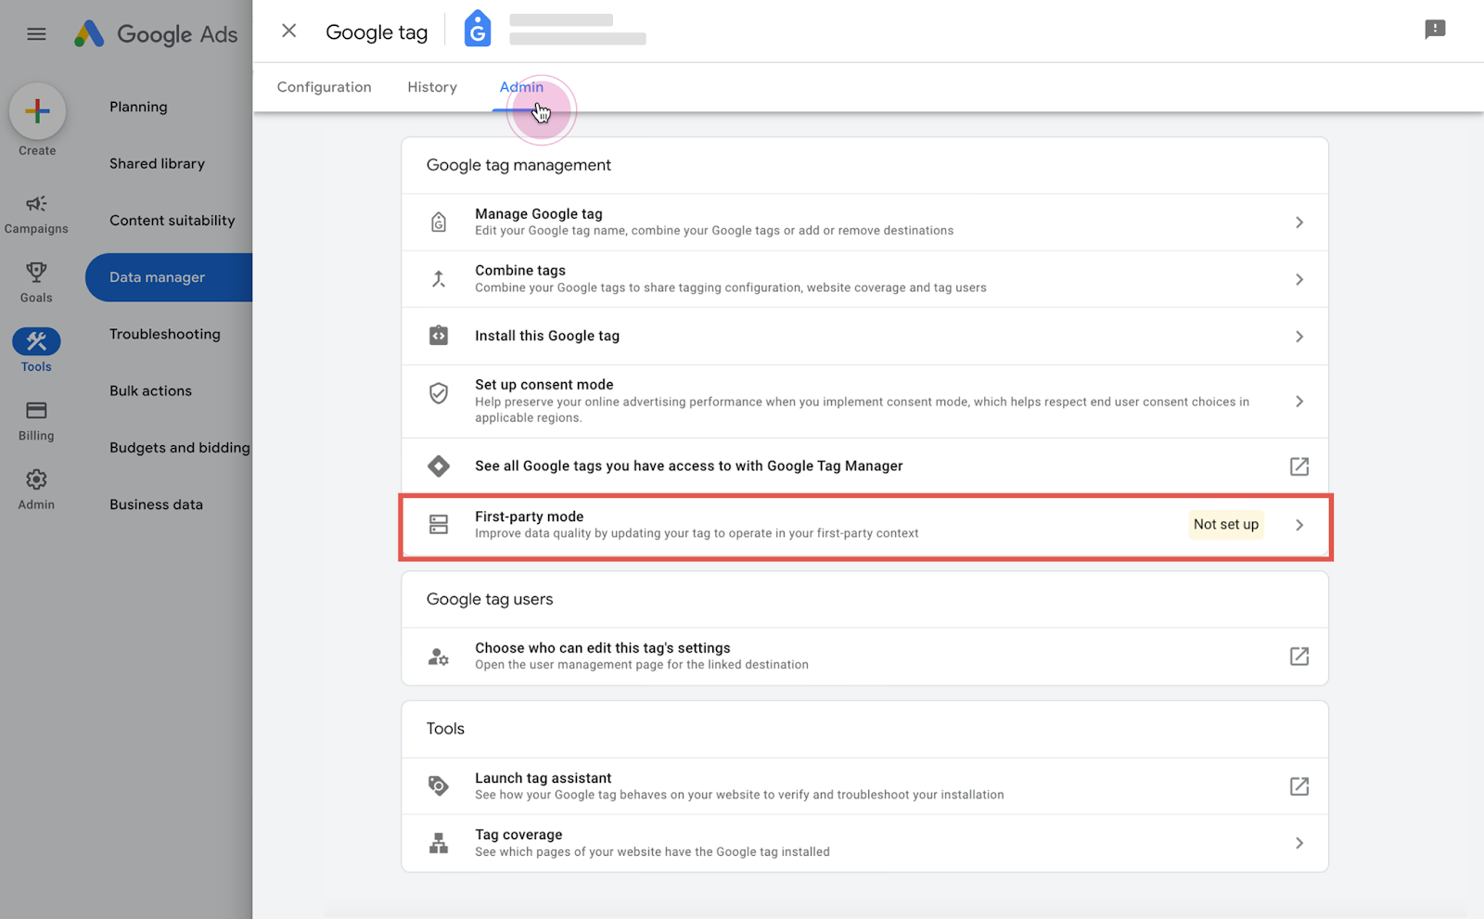This screenshot has height=919, width=1484.
Task: Close the Google tag panel
Action: coord(289,32)
